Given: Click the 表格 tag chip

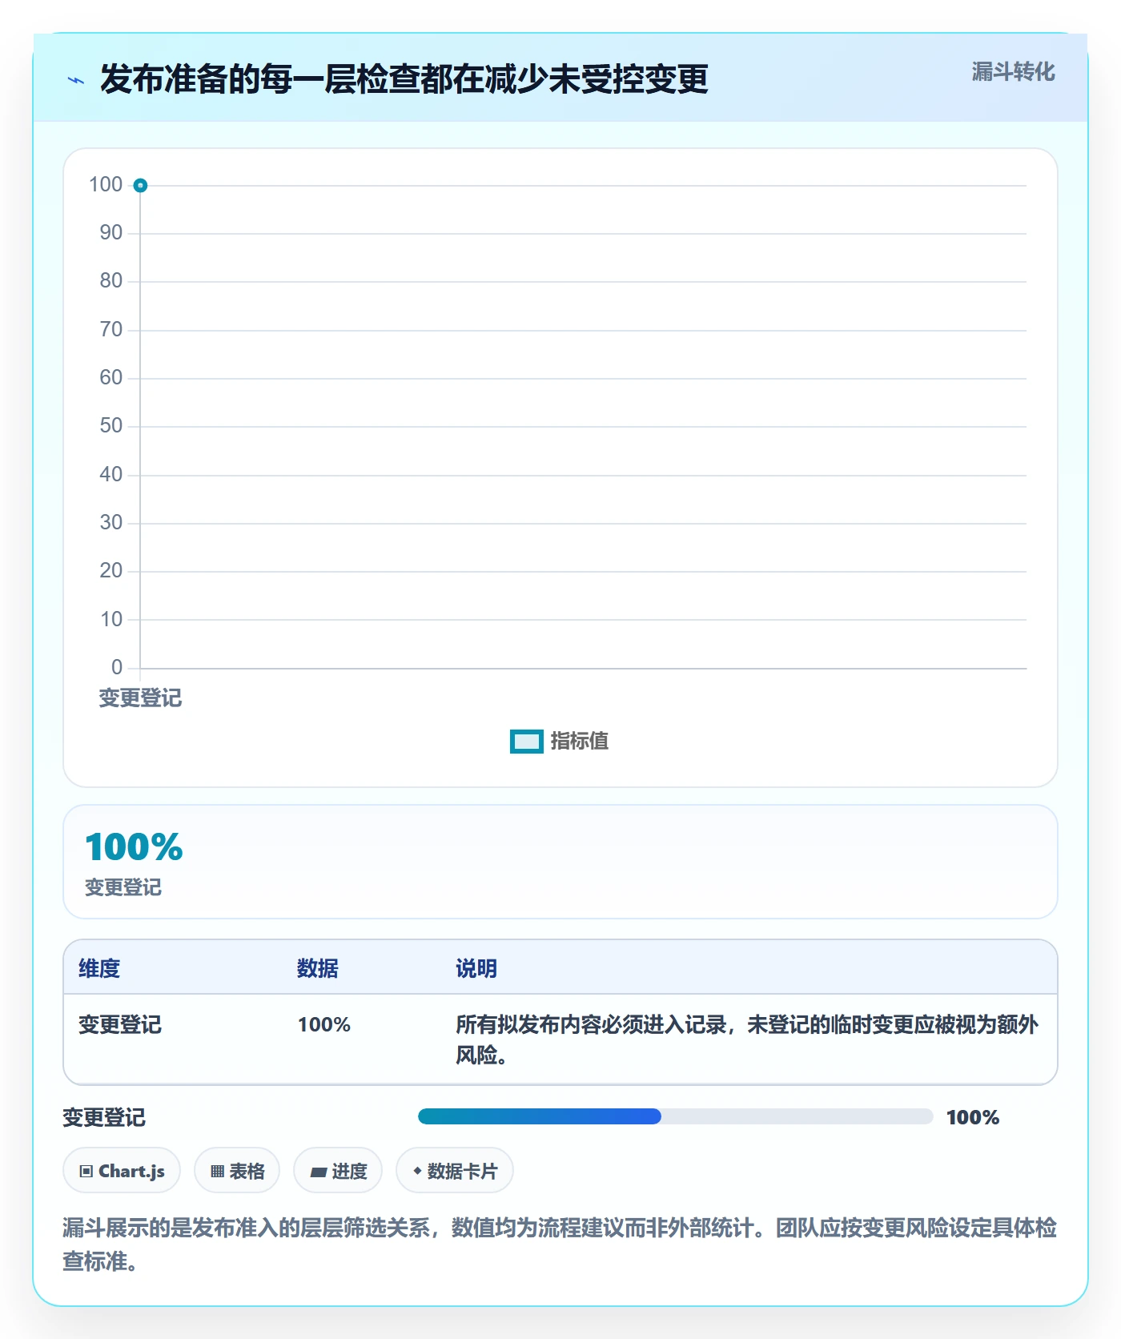Looking at the screenshot, I should [237, 1171].
